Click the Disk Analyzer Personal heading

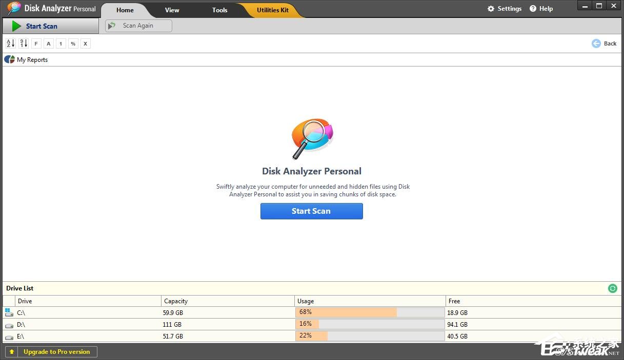pos(312,171)
